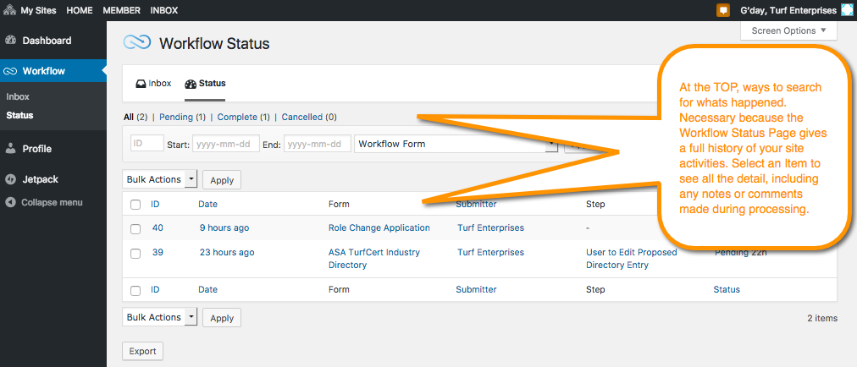Open HOME in the admin bar

[80, 10]
